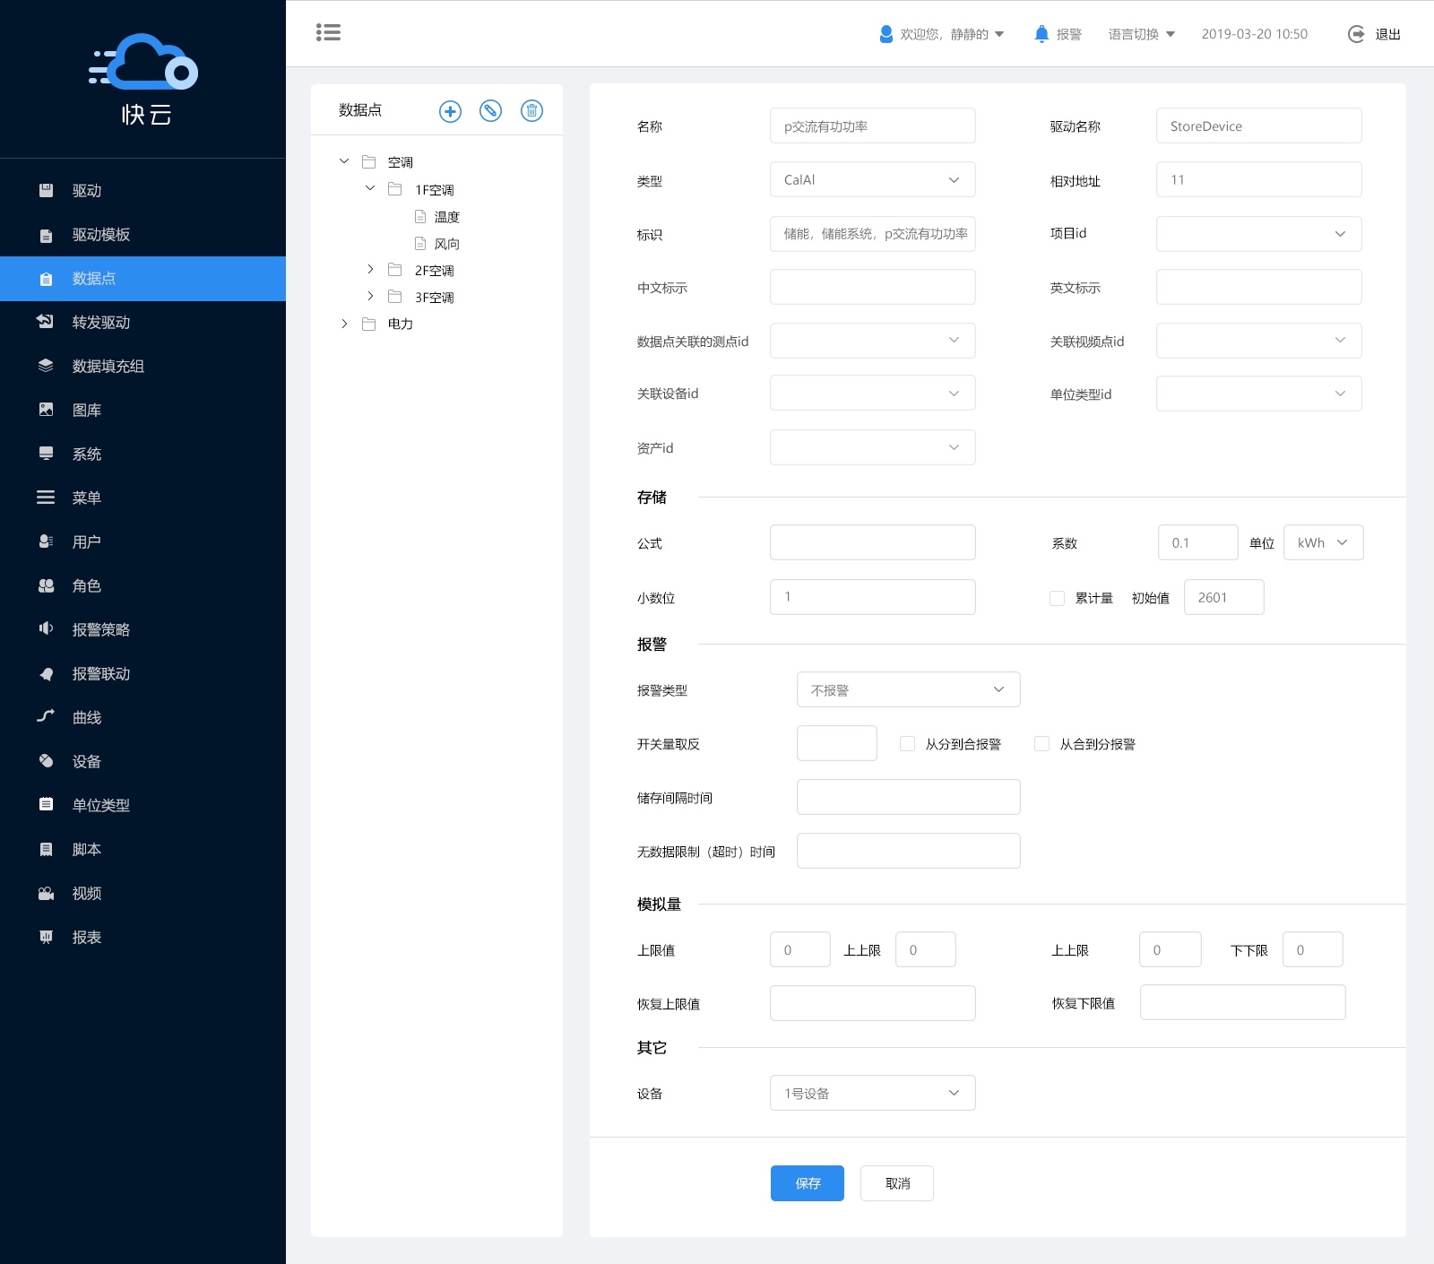Image resolution: width=1434 pixels, height=1264 pixels.
Task: Click the 退出 logout link
Action: coord(1387,34)
